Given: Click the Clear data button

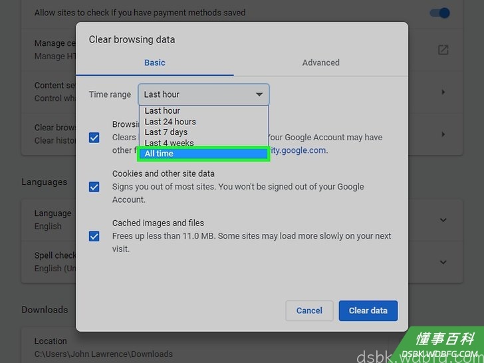Looking at the screenshot, I should 368,310.
